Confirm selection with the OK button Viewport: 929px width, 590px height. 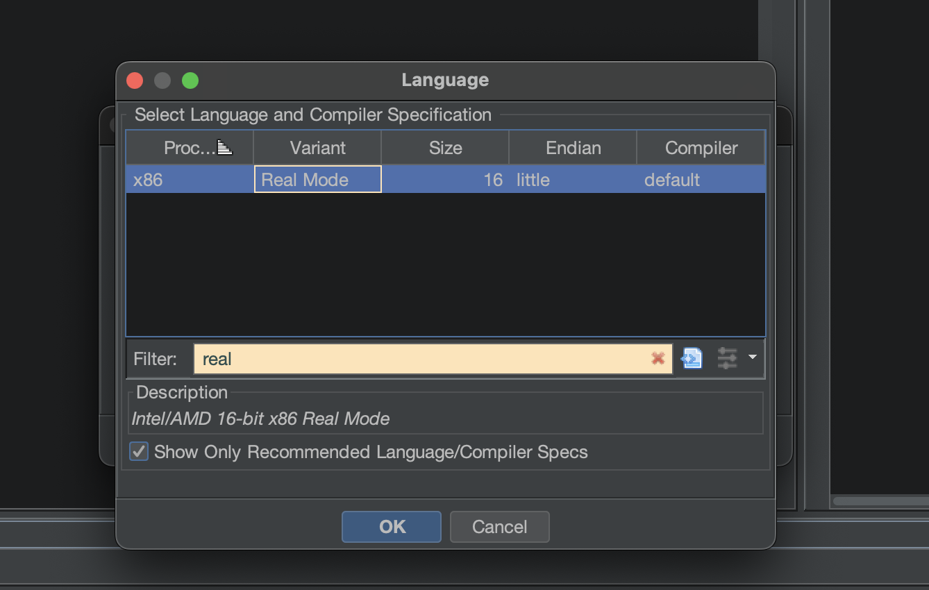click(392, 527)
